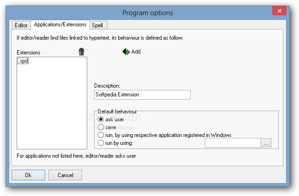
Task: Enable the 'run by using:' radio button
Action: tap(101, 143)
